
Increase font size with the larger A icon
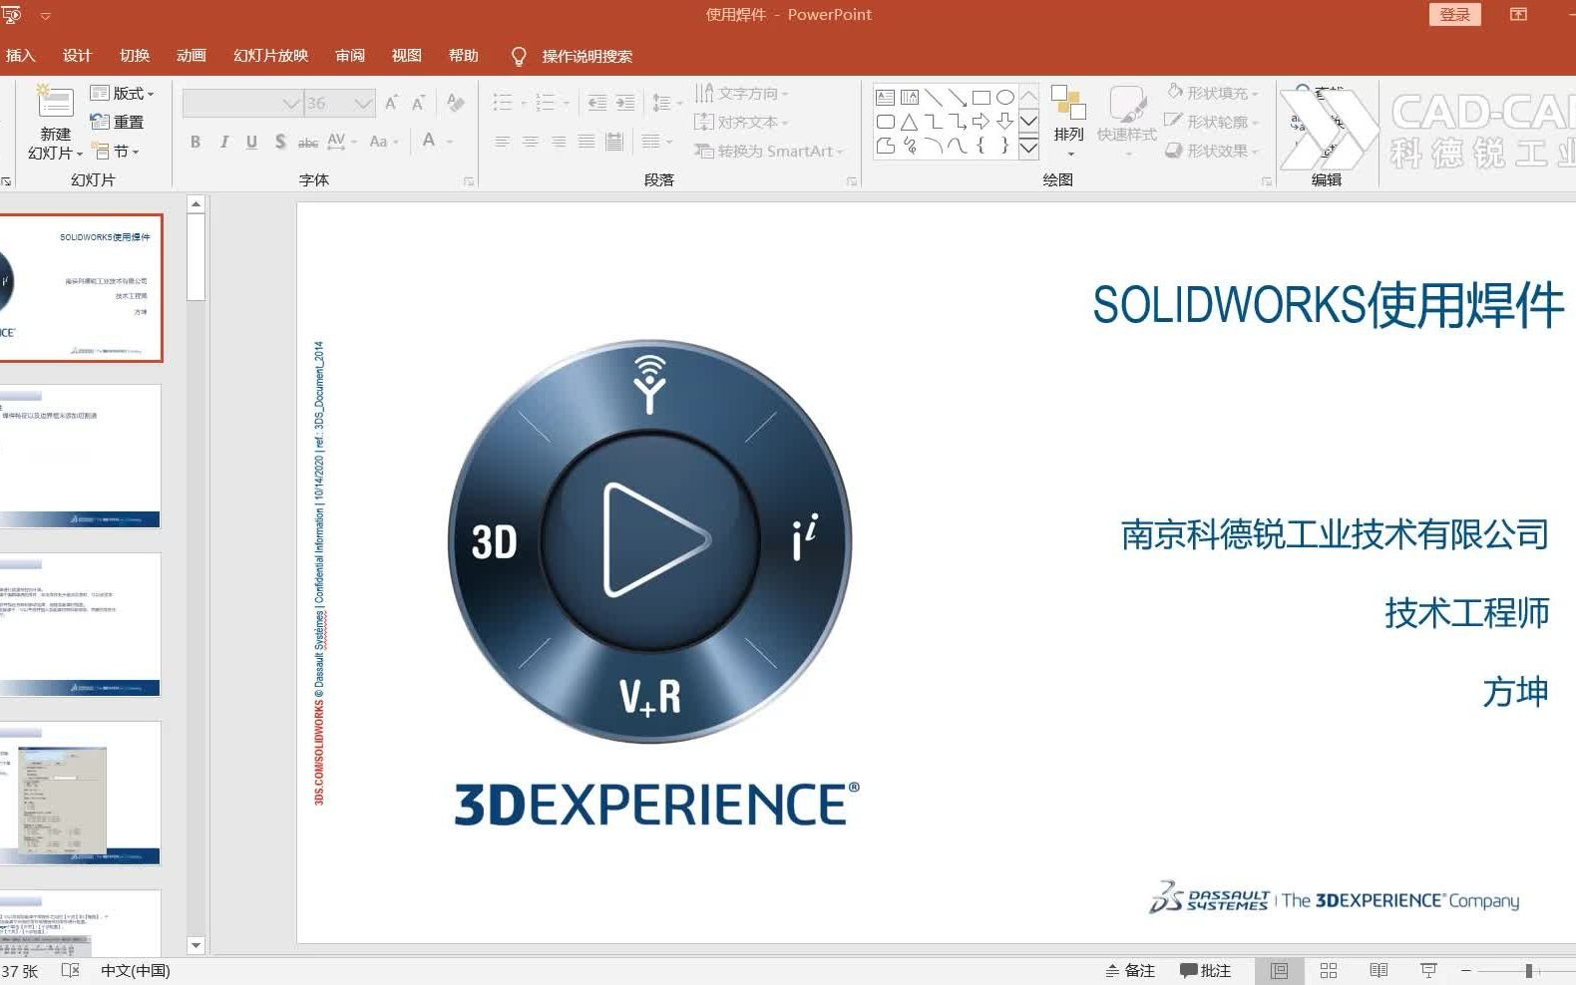pos(392,103)
